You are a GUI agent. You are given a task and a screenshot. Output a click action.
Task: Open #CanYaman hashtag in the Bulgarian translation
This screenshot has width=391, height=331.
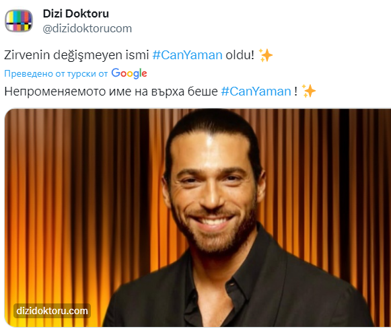(256, 91)
